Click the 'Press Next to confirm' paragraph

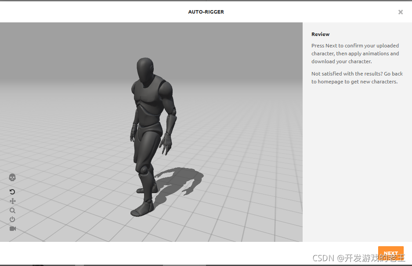355,53
